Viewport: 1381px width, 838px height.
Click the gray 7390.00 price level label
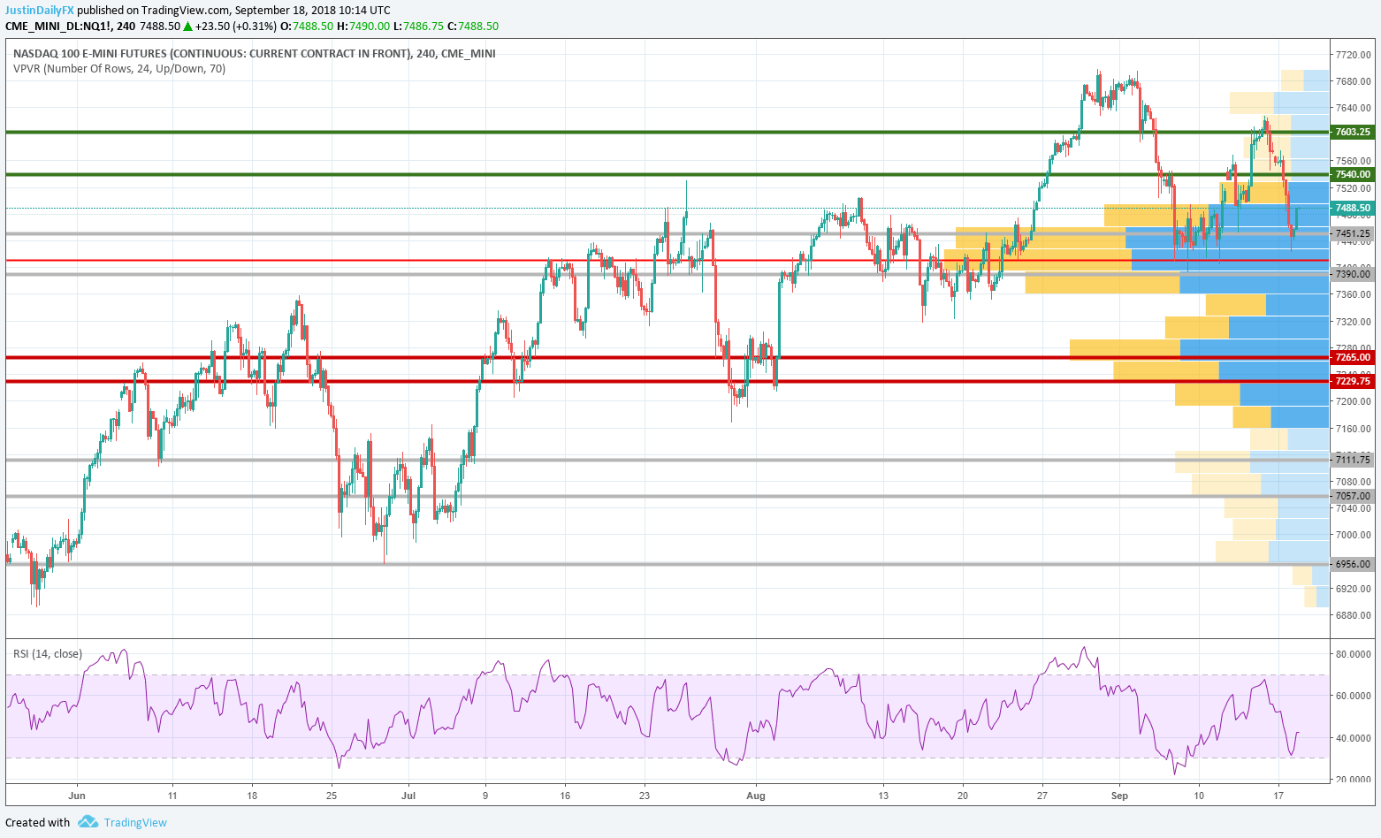coord(1353,274)
